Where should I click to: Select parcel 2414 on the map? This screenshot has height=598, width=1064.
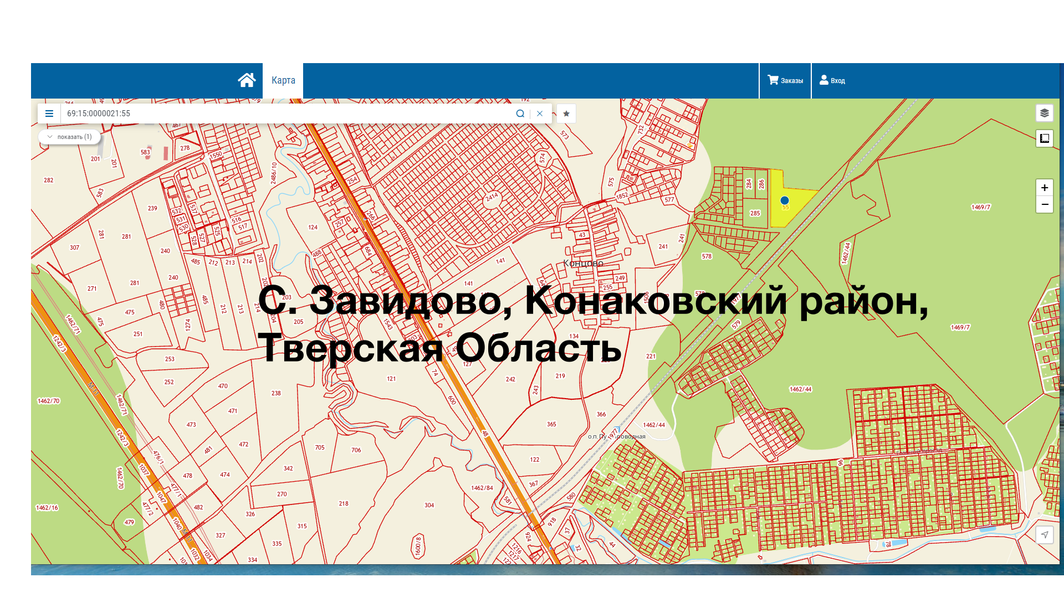click(492, 198)
